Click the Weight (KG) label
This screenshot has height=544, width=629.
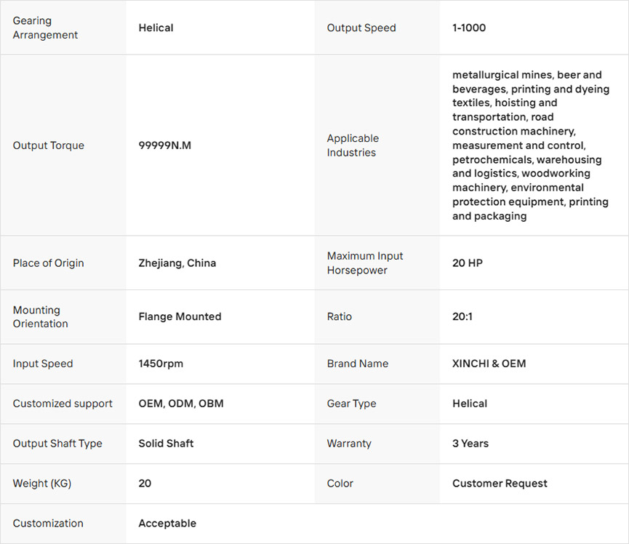42,484
